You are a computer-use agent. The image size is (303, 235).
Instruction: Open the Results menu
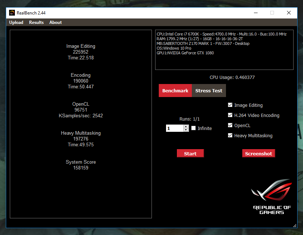point(36,22)
